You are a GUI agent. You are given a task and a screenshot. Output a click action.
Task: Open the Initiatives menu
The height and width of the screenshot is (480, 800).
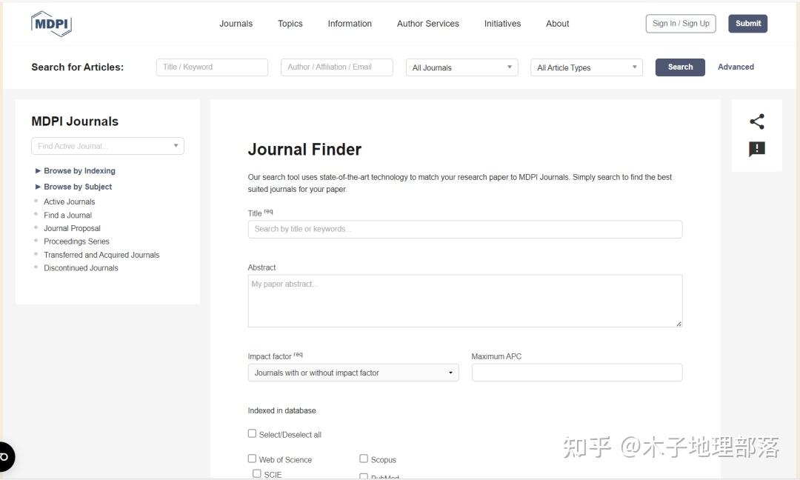point(502,24)
